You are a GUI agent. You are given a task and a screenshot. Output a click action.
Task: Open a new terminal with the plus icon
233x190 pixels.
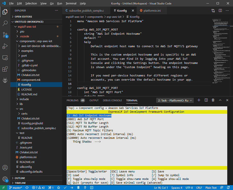(199, 100)
